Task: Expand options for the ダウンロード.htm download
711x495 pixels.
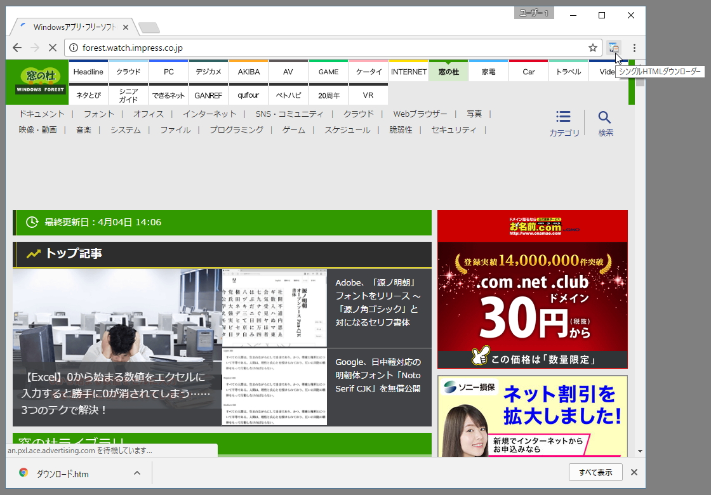Action: (136, 473)
